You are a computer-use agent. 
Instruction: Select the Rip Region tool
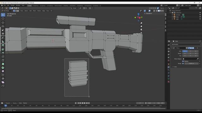(x=3, y=86)
